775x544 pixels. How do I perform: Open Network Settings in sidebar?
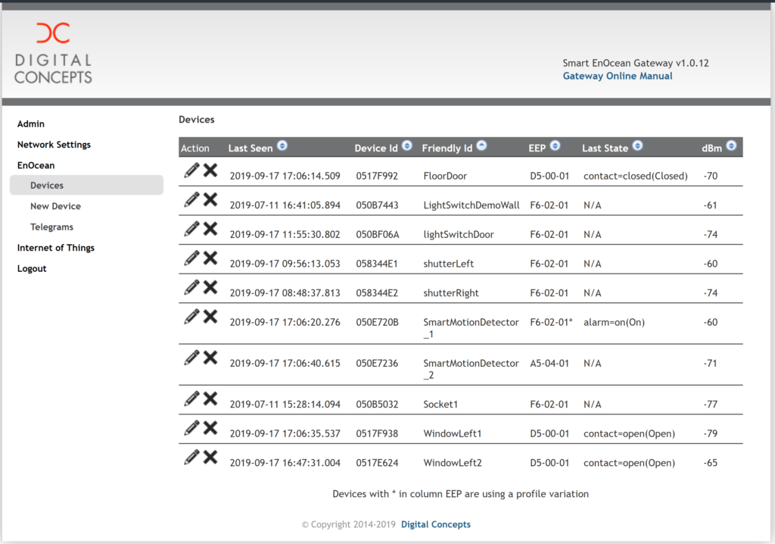(54, 145)
